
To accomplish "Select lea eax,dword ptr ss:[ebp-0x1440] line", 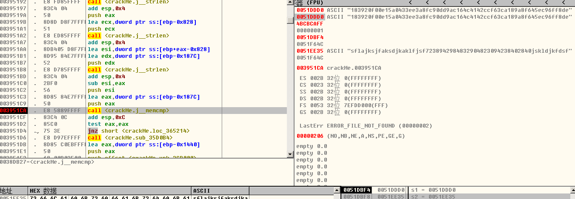I will coord(143,145).
